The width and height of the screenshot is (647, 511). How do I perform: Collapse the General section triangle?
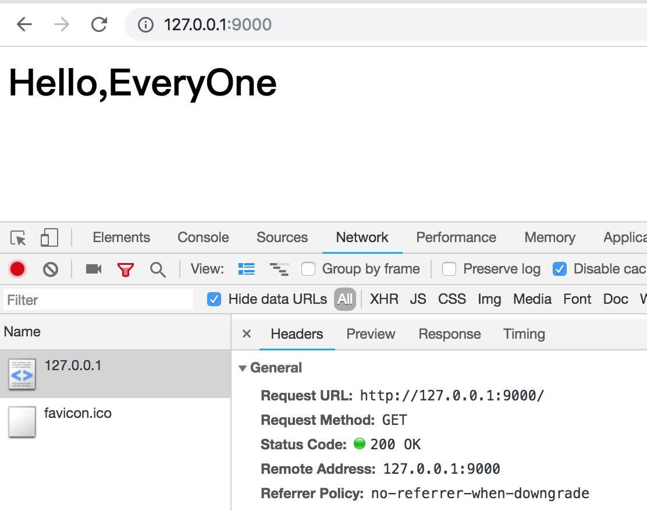[243, 368]
